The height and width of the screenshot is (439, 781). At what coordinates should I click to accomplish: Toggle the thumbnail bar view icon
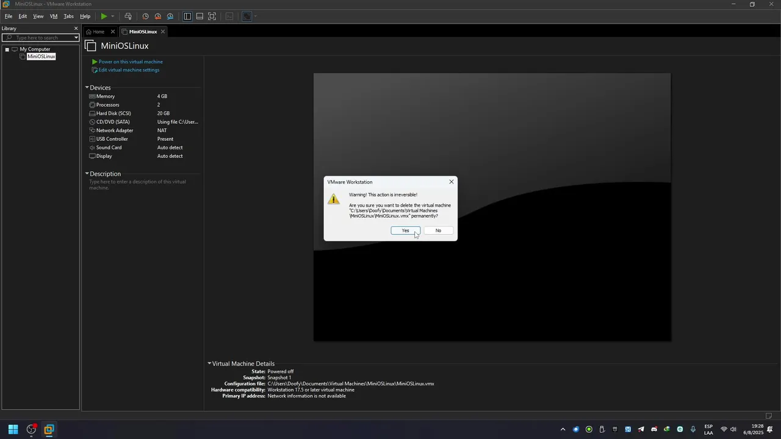(200, 16)
